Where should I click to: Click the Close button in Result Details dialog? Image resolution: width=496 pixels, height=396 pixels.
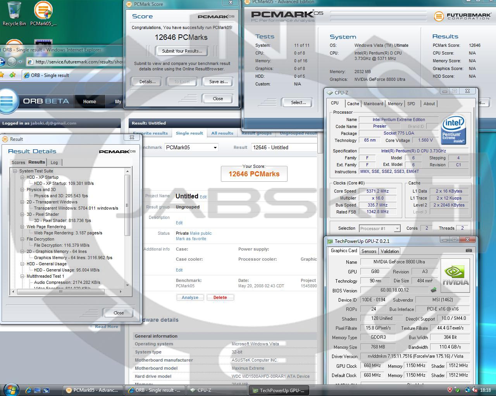[x=119, y=313]
